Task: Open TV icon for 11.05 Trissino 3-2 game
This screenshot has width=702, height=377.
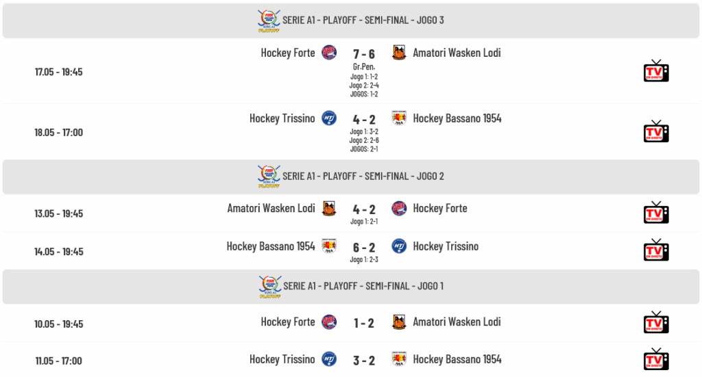Action: [x=656, y=359]
